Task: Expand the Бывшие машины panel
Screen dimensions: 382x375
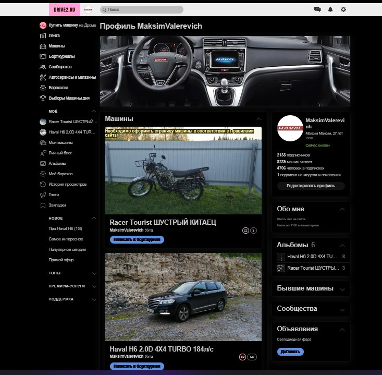Action: click(342, 289)
